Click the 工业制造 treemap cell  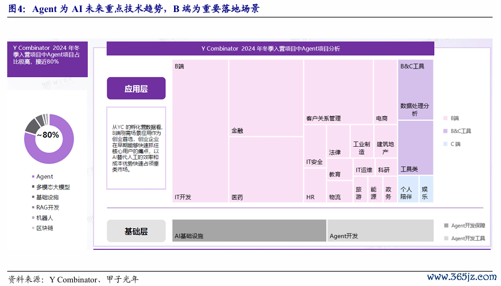tap(362, 141)
